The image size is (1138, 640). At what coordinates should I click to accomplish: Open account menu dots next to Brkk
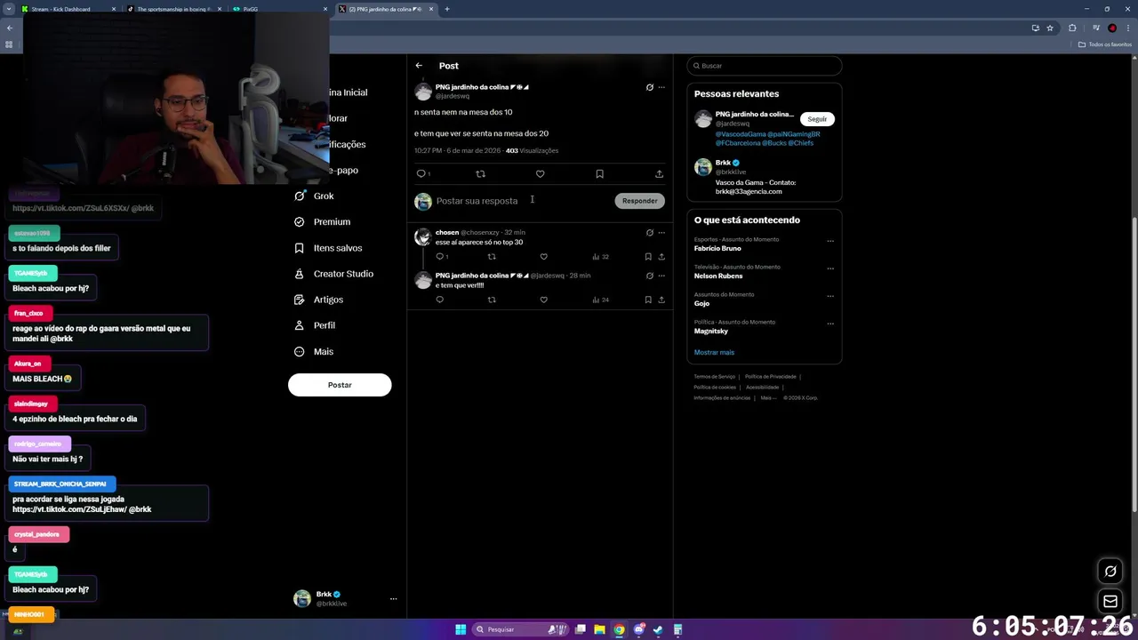coord(393,599)
